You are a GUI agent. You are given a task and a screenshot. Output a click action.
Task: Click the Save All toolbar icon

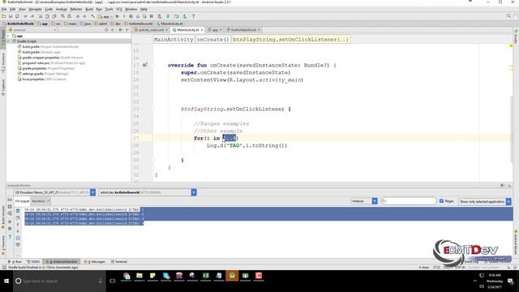point(11,16)
